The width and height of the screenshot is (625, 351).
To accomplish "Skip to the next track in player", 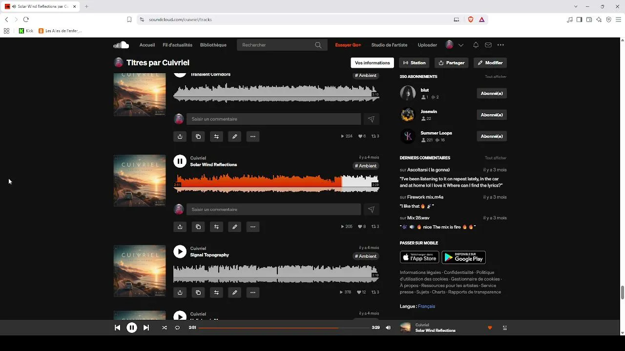I will click(x=146, y=328).
